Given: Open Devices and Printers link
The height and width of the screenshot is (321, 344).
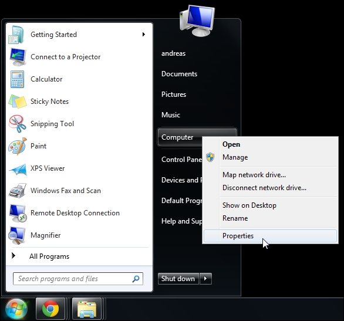Looking at the screenshot, I should pos(181,180).
